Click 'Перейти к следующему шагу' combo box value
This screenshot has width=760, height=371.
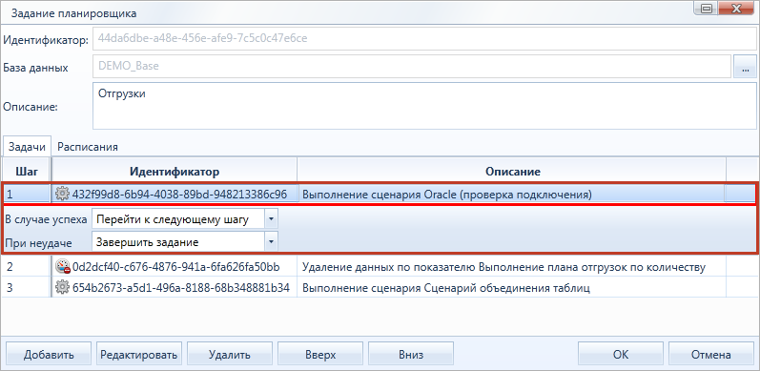click(x=178, y=219)
